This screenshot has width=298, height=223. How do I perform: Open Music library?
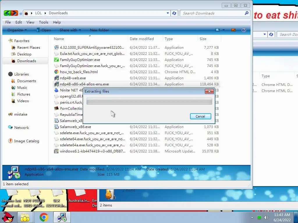pos(22,87)
